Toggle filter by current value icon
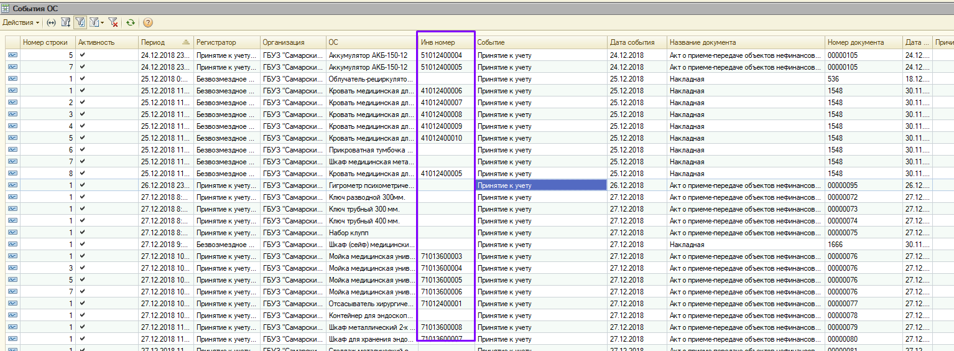The width and height of the screenshot is (954, 351). [80, 22]
